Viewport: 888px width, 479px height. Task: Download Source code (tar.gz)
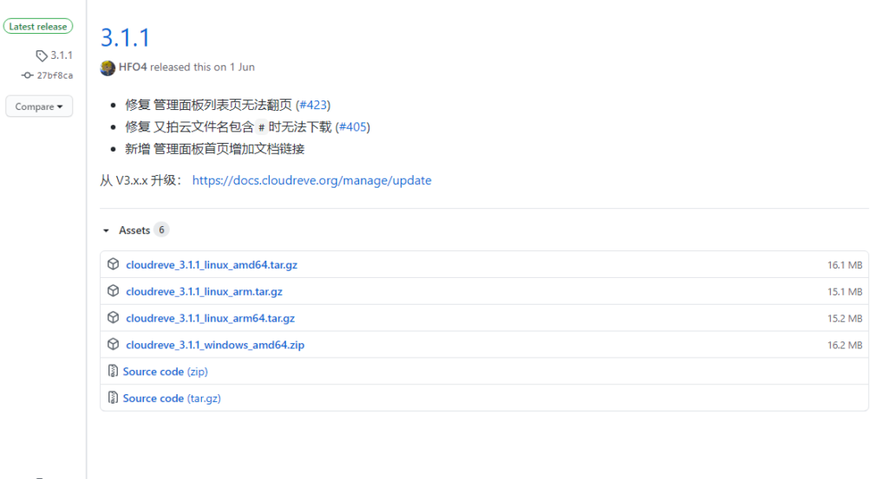(x=172, y=398)
